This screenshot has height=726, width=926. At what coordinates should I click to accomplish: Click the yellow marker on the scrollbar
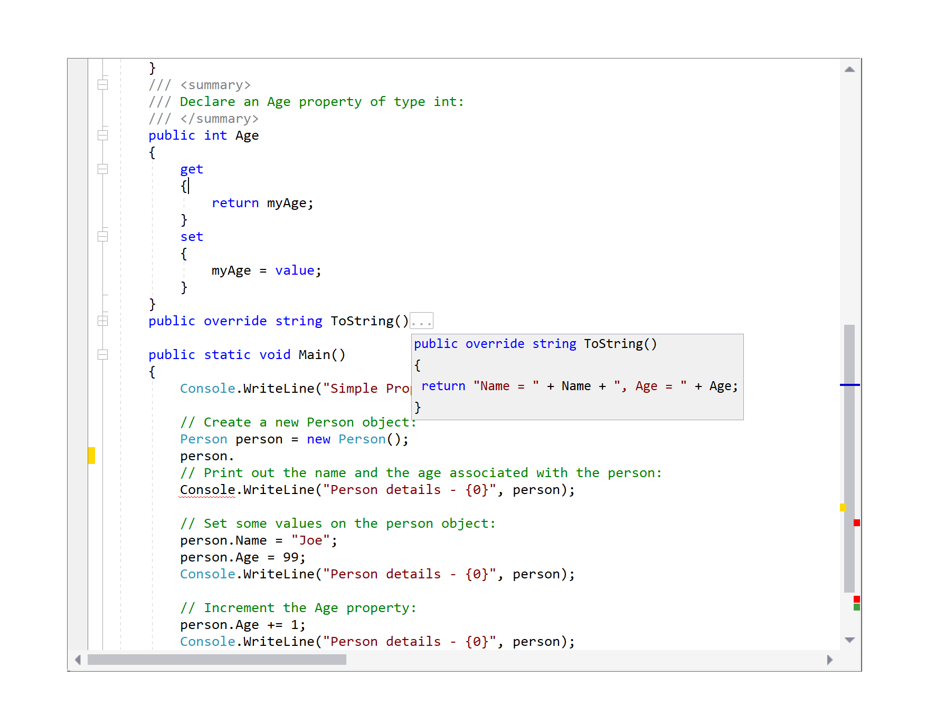coord(843,507)
